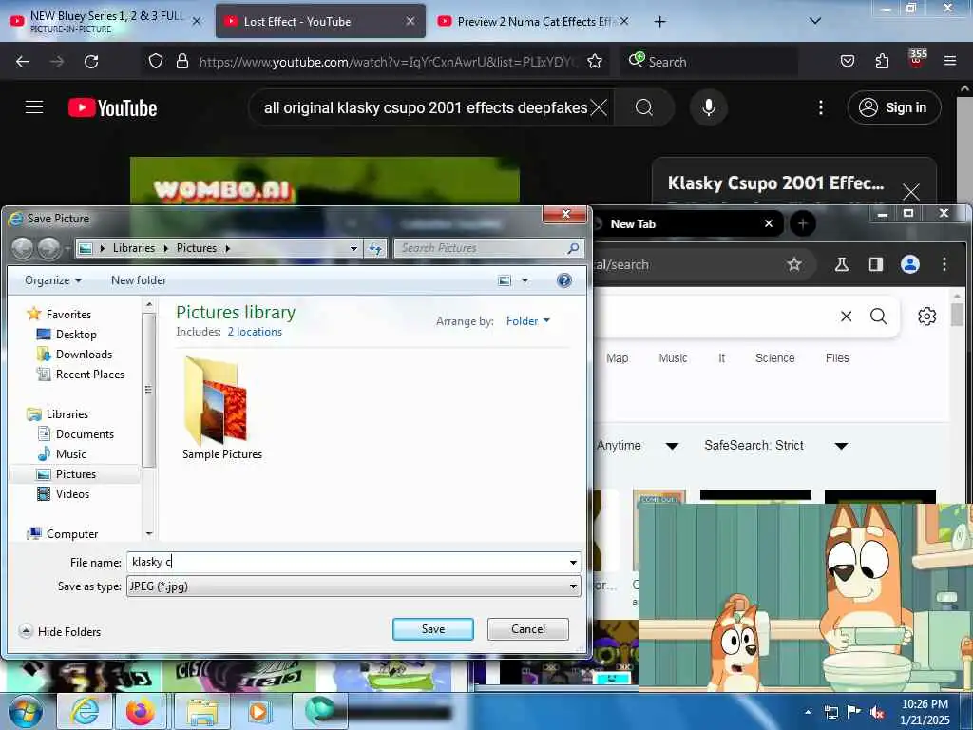The height and width of the screenshot is (730, 973).
Task: Click the change view icon in Save Picture
Action: (x=505, y=280)
